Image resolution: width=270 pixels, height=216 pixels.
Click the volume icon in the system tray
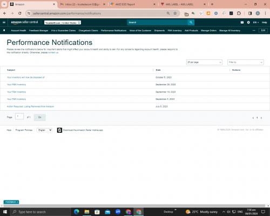(229, 212)
